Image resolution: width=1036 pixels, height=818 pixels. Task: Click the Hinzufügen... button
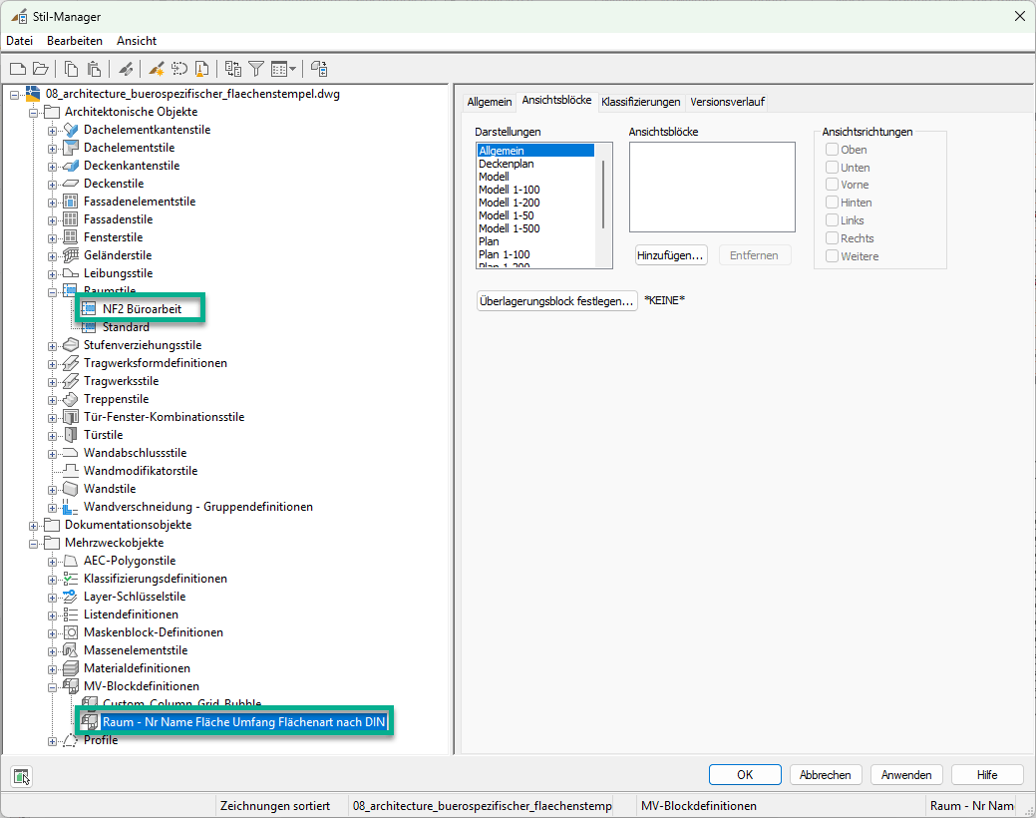(671, 255)
